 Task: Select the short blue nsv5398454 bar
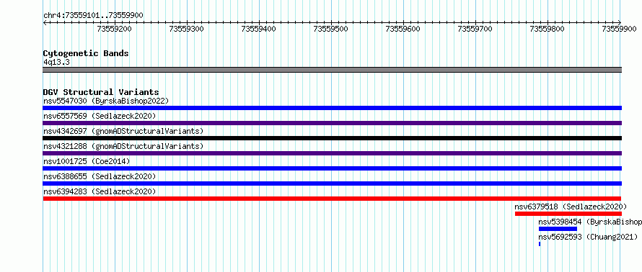tap(558, 229)
